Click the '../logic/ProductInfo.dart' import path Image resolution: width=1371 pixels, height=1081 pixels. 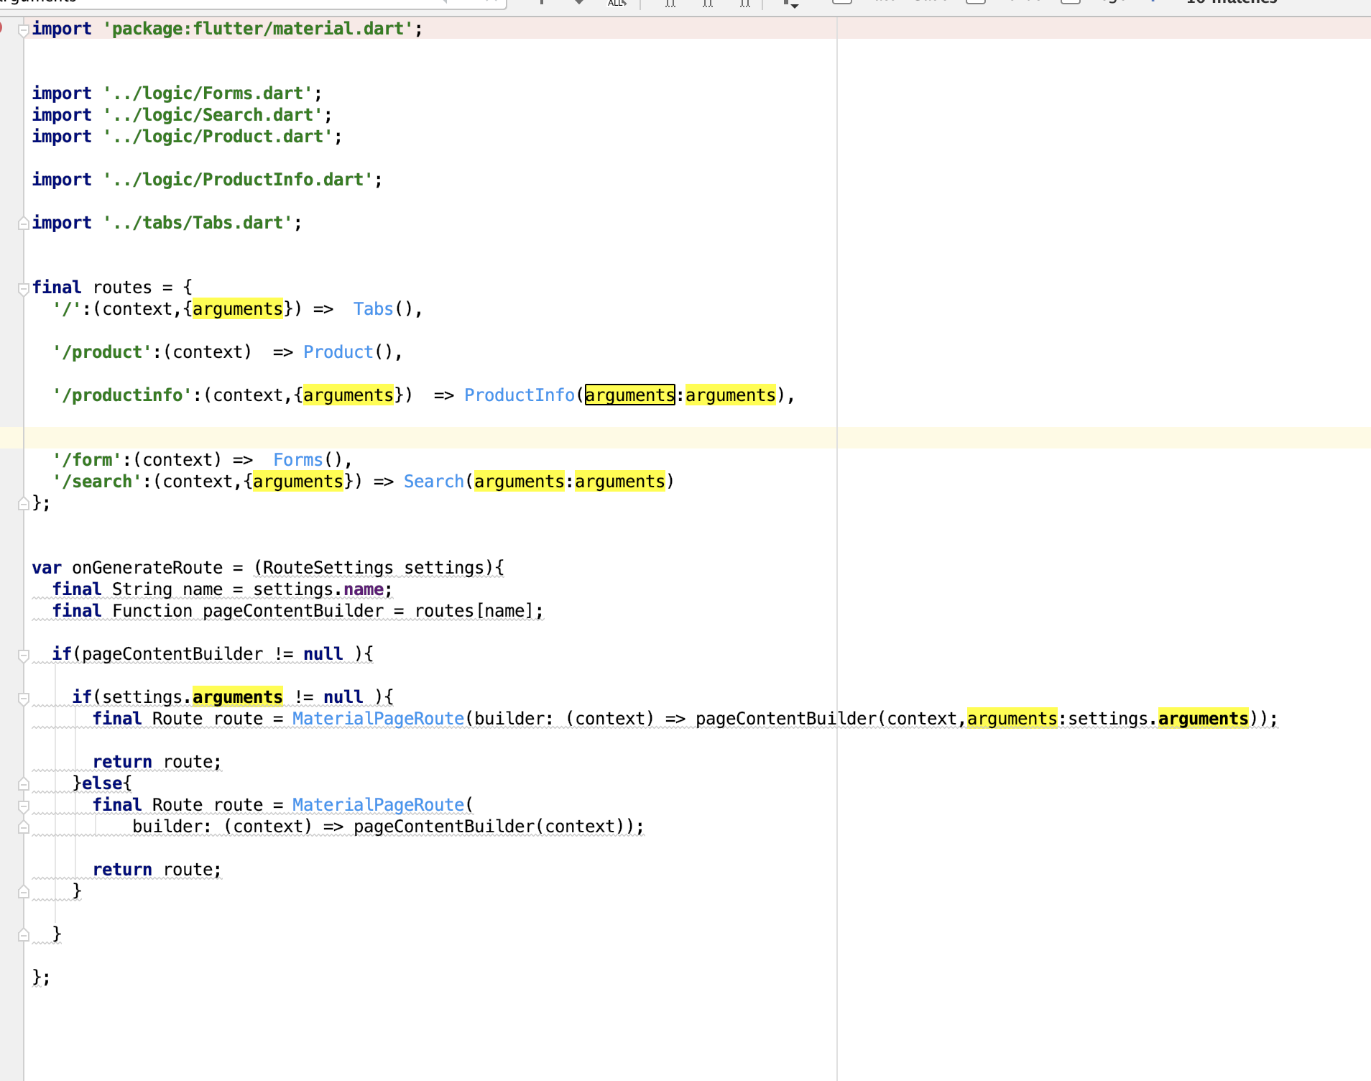coord(241,180)
